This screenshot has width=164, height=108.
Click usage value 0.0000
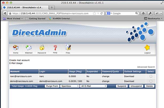click(72, 76)
